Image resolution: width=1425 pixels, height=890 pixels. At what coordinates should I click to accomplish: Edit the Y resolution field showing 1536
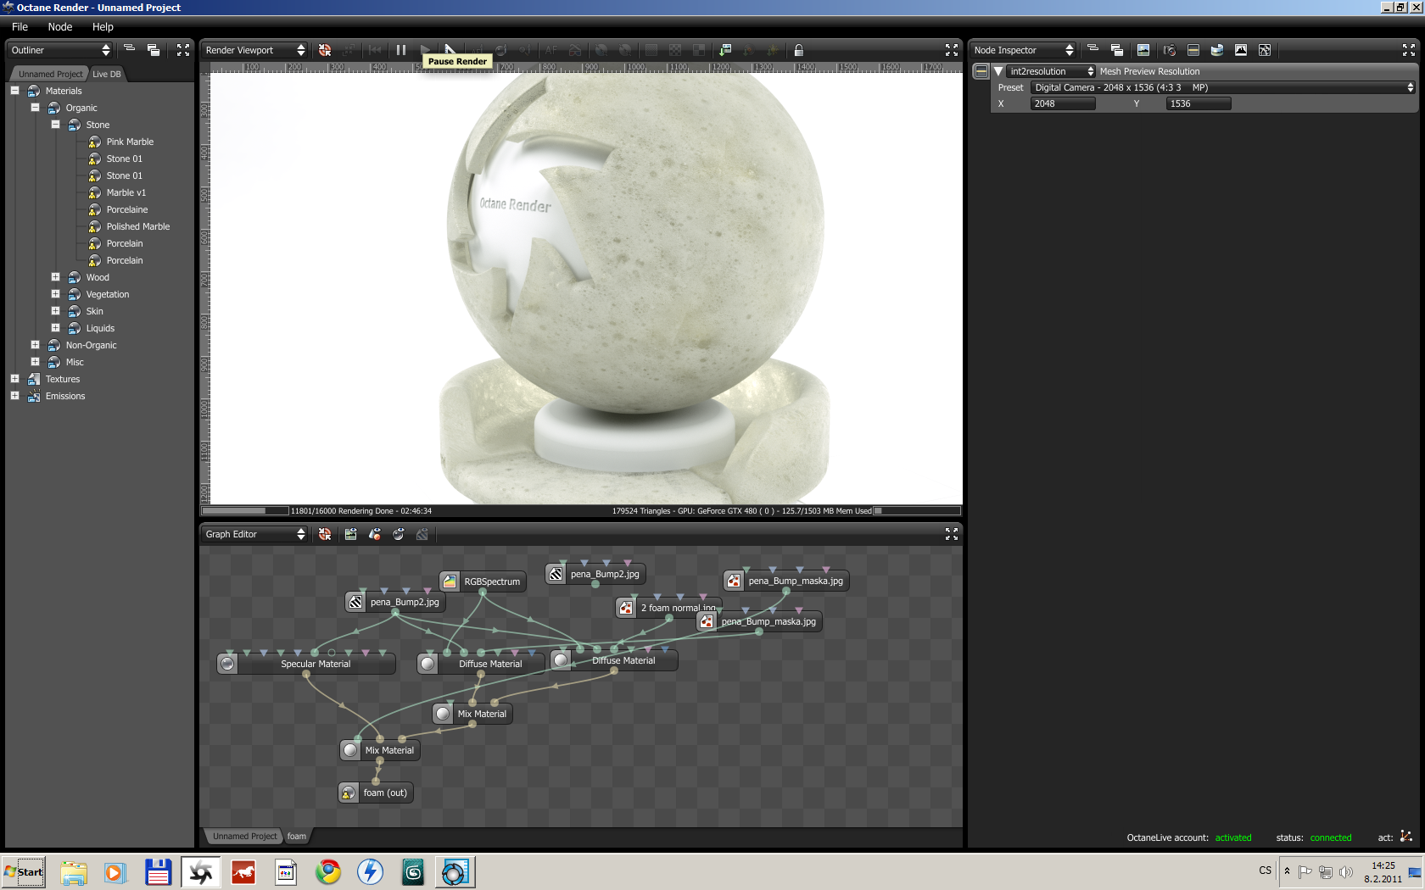[1199, 103]
